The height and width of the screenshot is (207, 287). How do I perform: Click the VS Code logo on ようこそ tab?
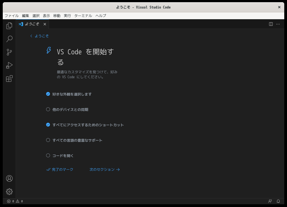point(21,24)
